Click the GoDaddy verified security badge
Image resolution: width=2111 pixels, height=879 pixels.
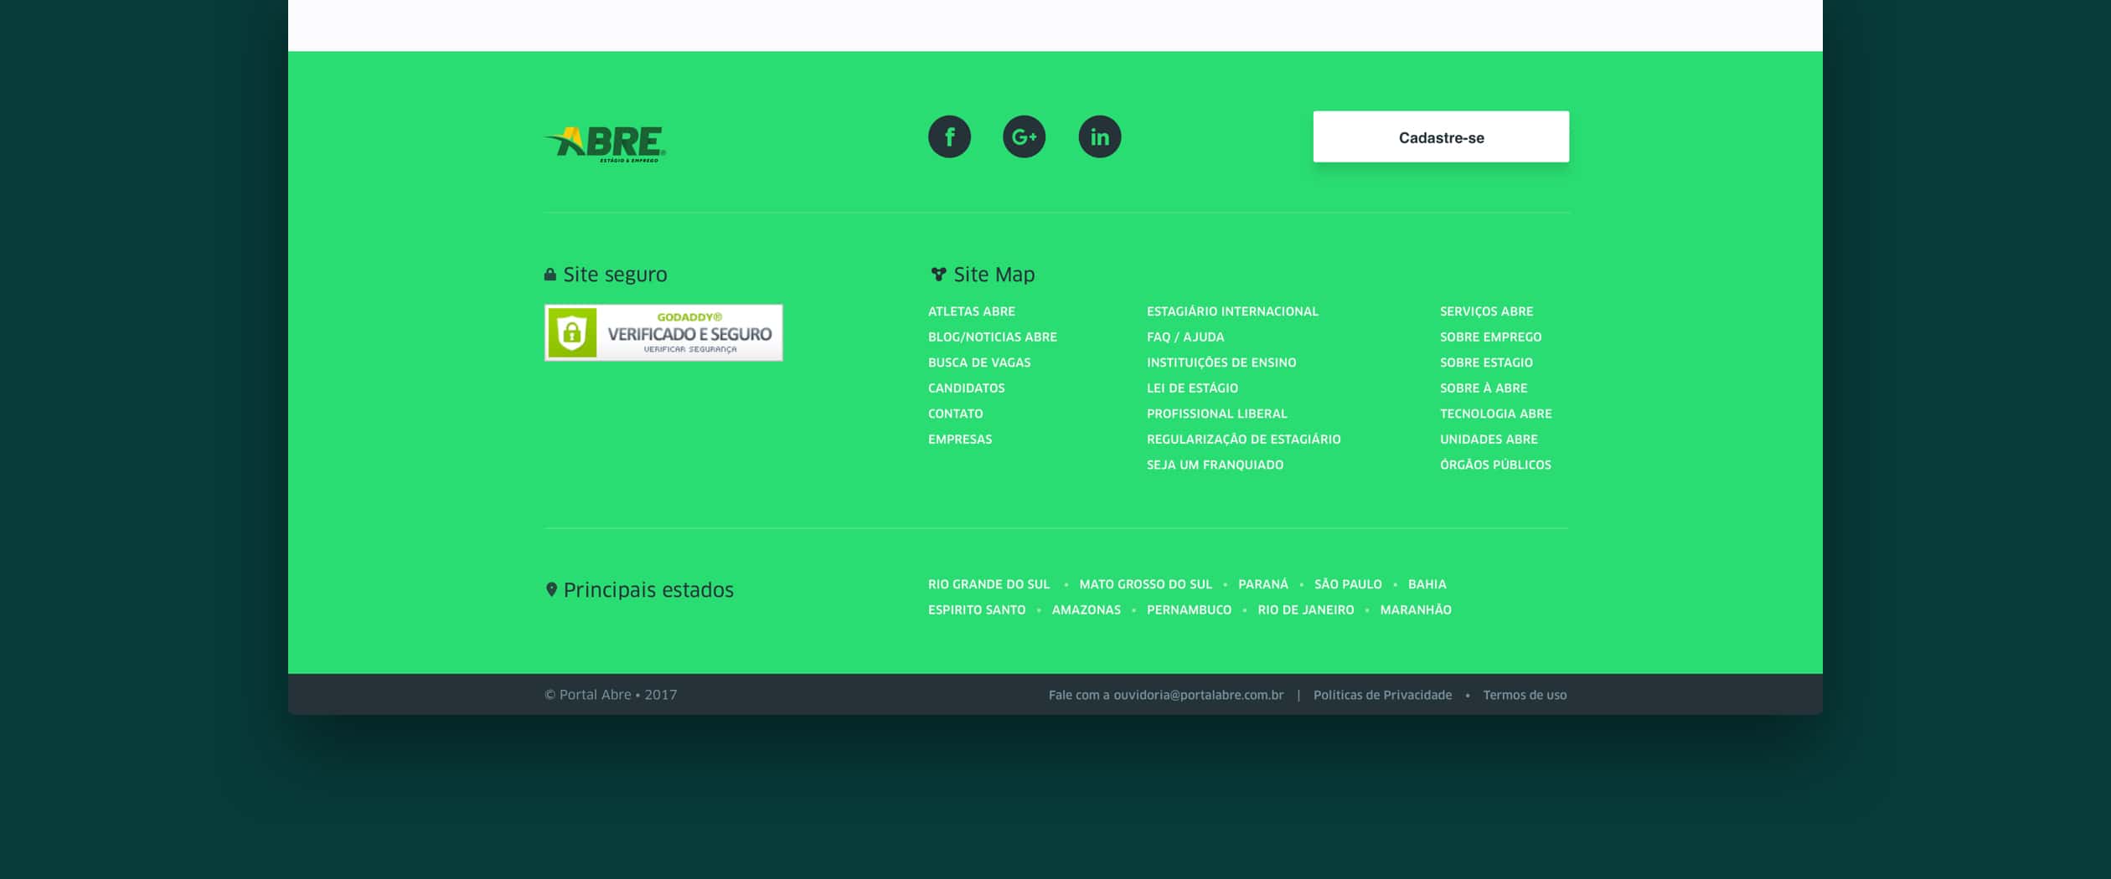663,332
